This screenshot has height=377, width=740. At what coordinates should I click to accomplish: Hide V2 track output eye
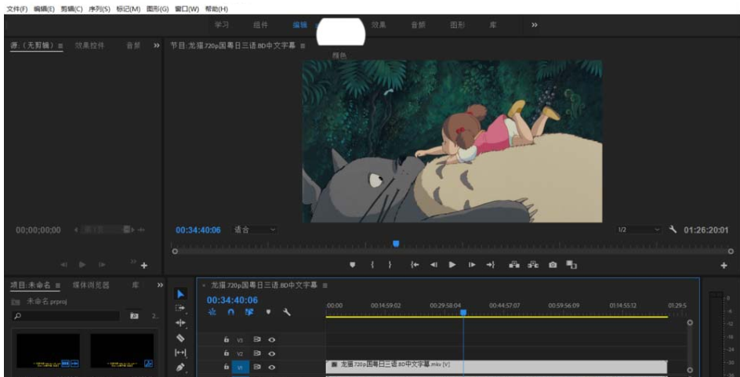click(272, 353)
